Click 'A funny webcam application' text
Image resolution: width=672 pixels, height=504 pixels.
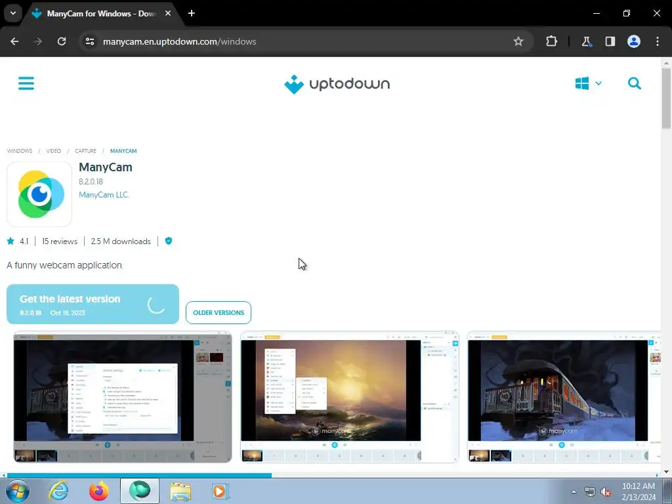(64, 265)
